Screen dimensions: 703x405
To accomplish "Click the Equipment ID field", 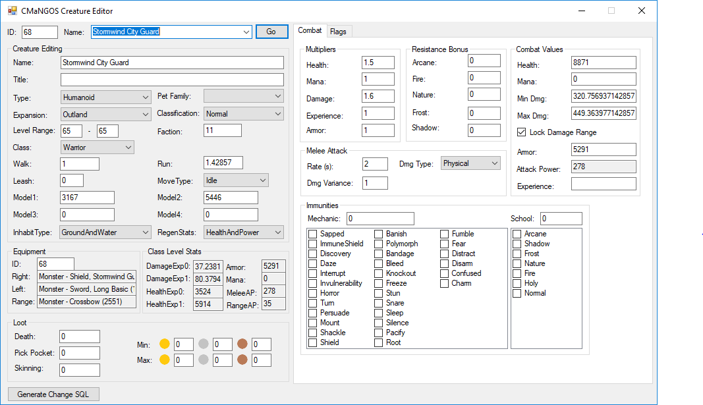I will click(x=55, y=264).
